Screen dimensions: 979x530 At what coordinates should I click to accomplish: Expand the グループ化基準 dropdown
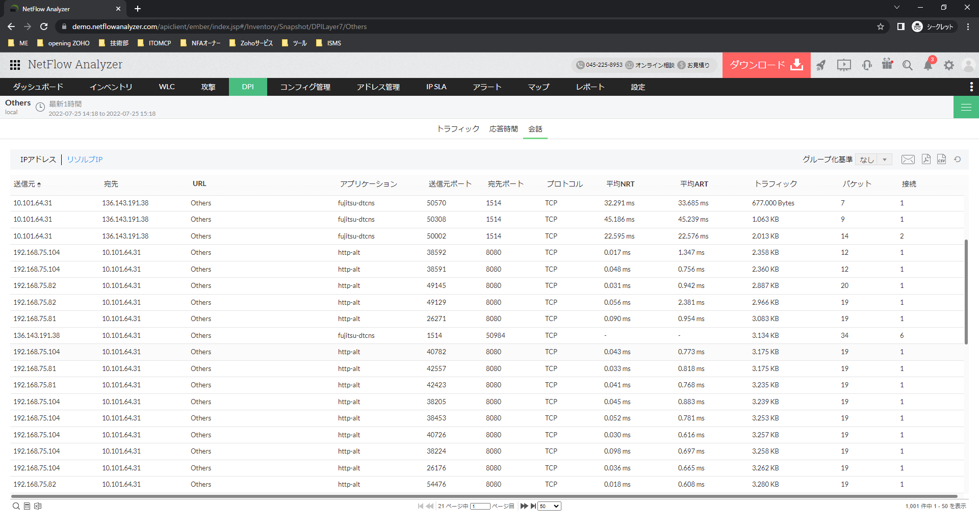(x=873, y=160)
